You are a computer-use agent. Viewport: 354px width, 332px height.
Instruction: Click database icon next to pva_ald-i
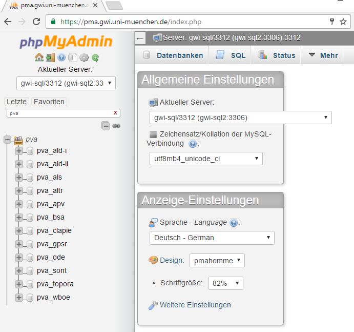30,151
